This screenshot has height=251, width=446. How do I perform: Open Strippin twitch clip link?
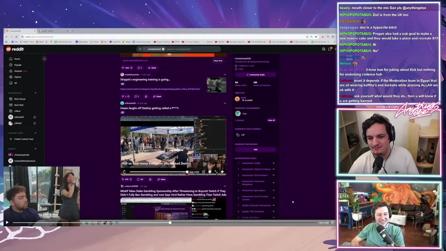pos(160,89)
